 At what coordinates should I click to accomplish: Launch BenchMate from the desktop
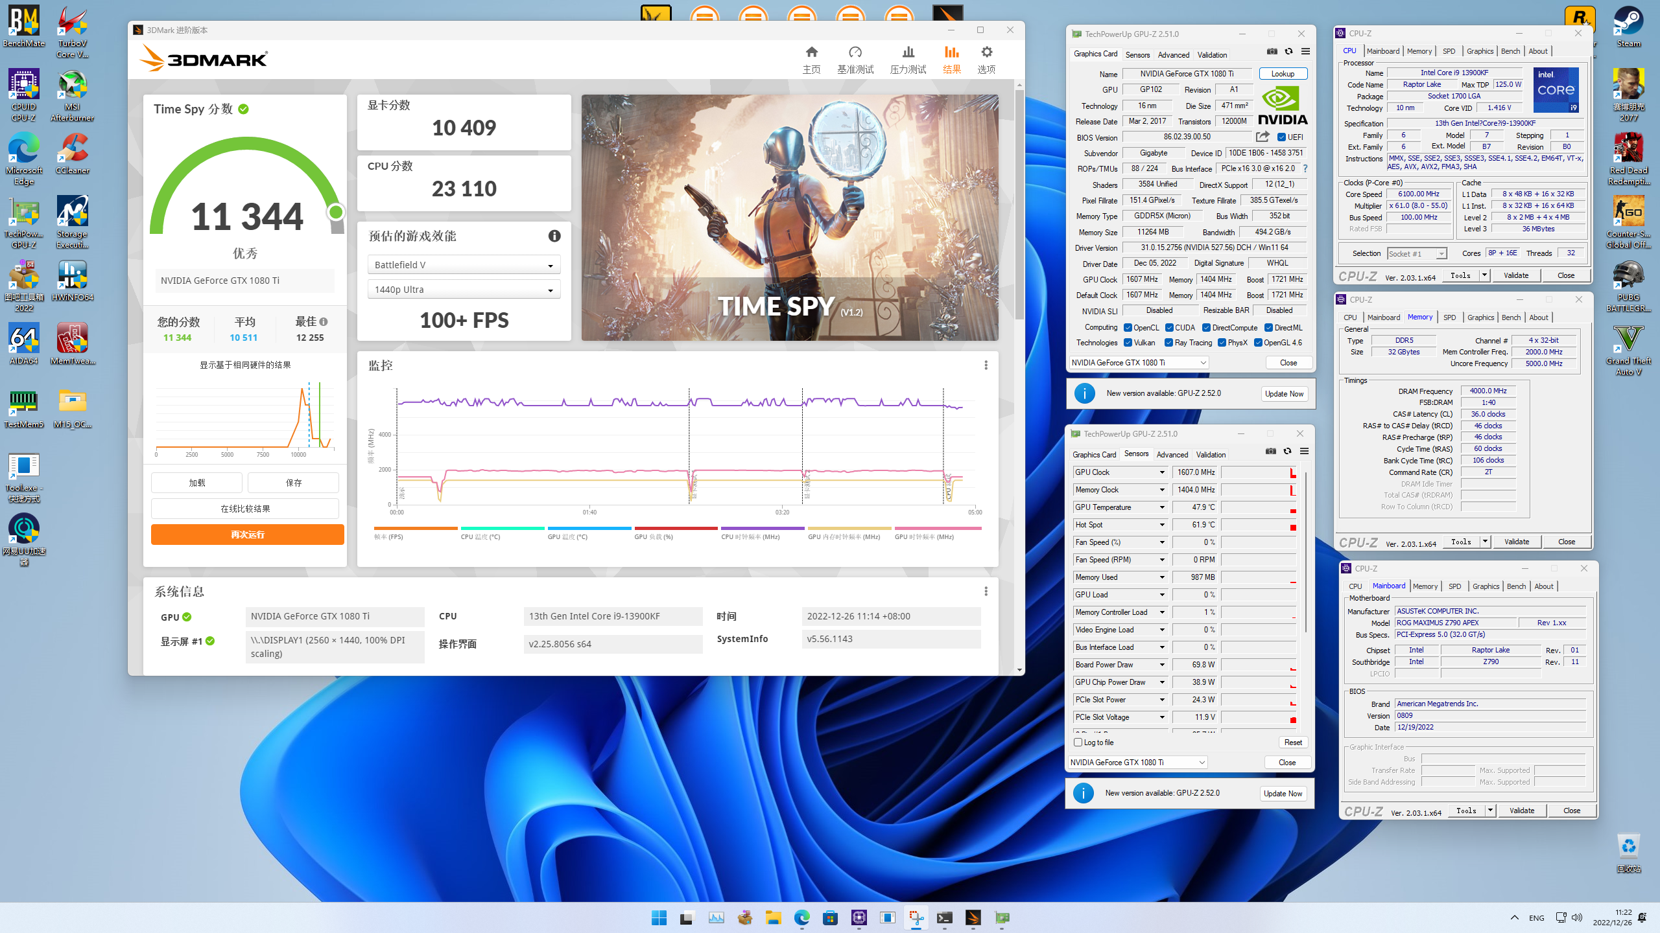point(24,27)
